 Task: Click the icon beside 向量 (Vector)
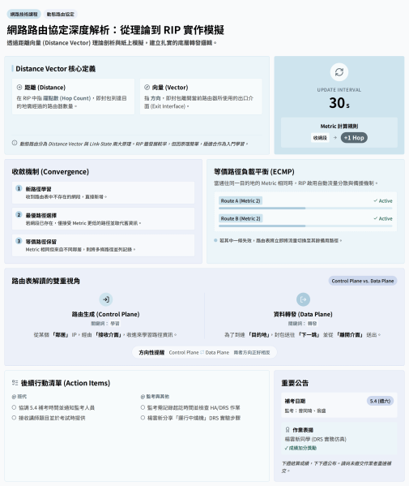click(x=147, y=88)
